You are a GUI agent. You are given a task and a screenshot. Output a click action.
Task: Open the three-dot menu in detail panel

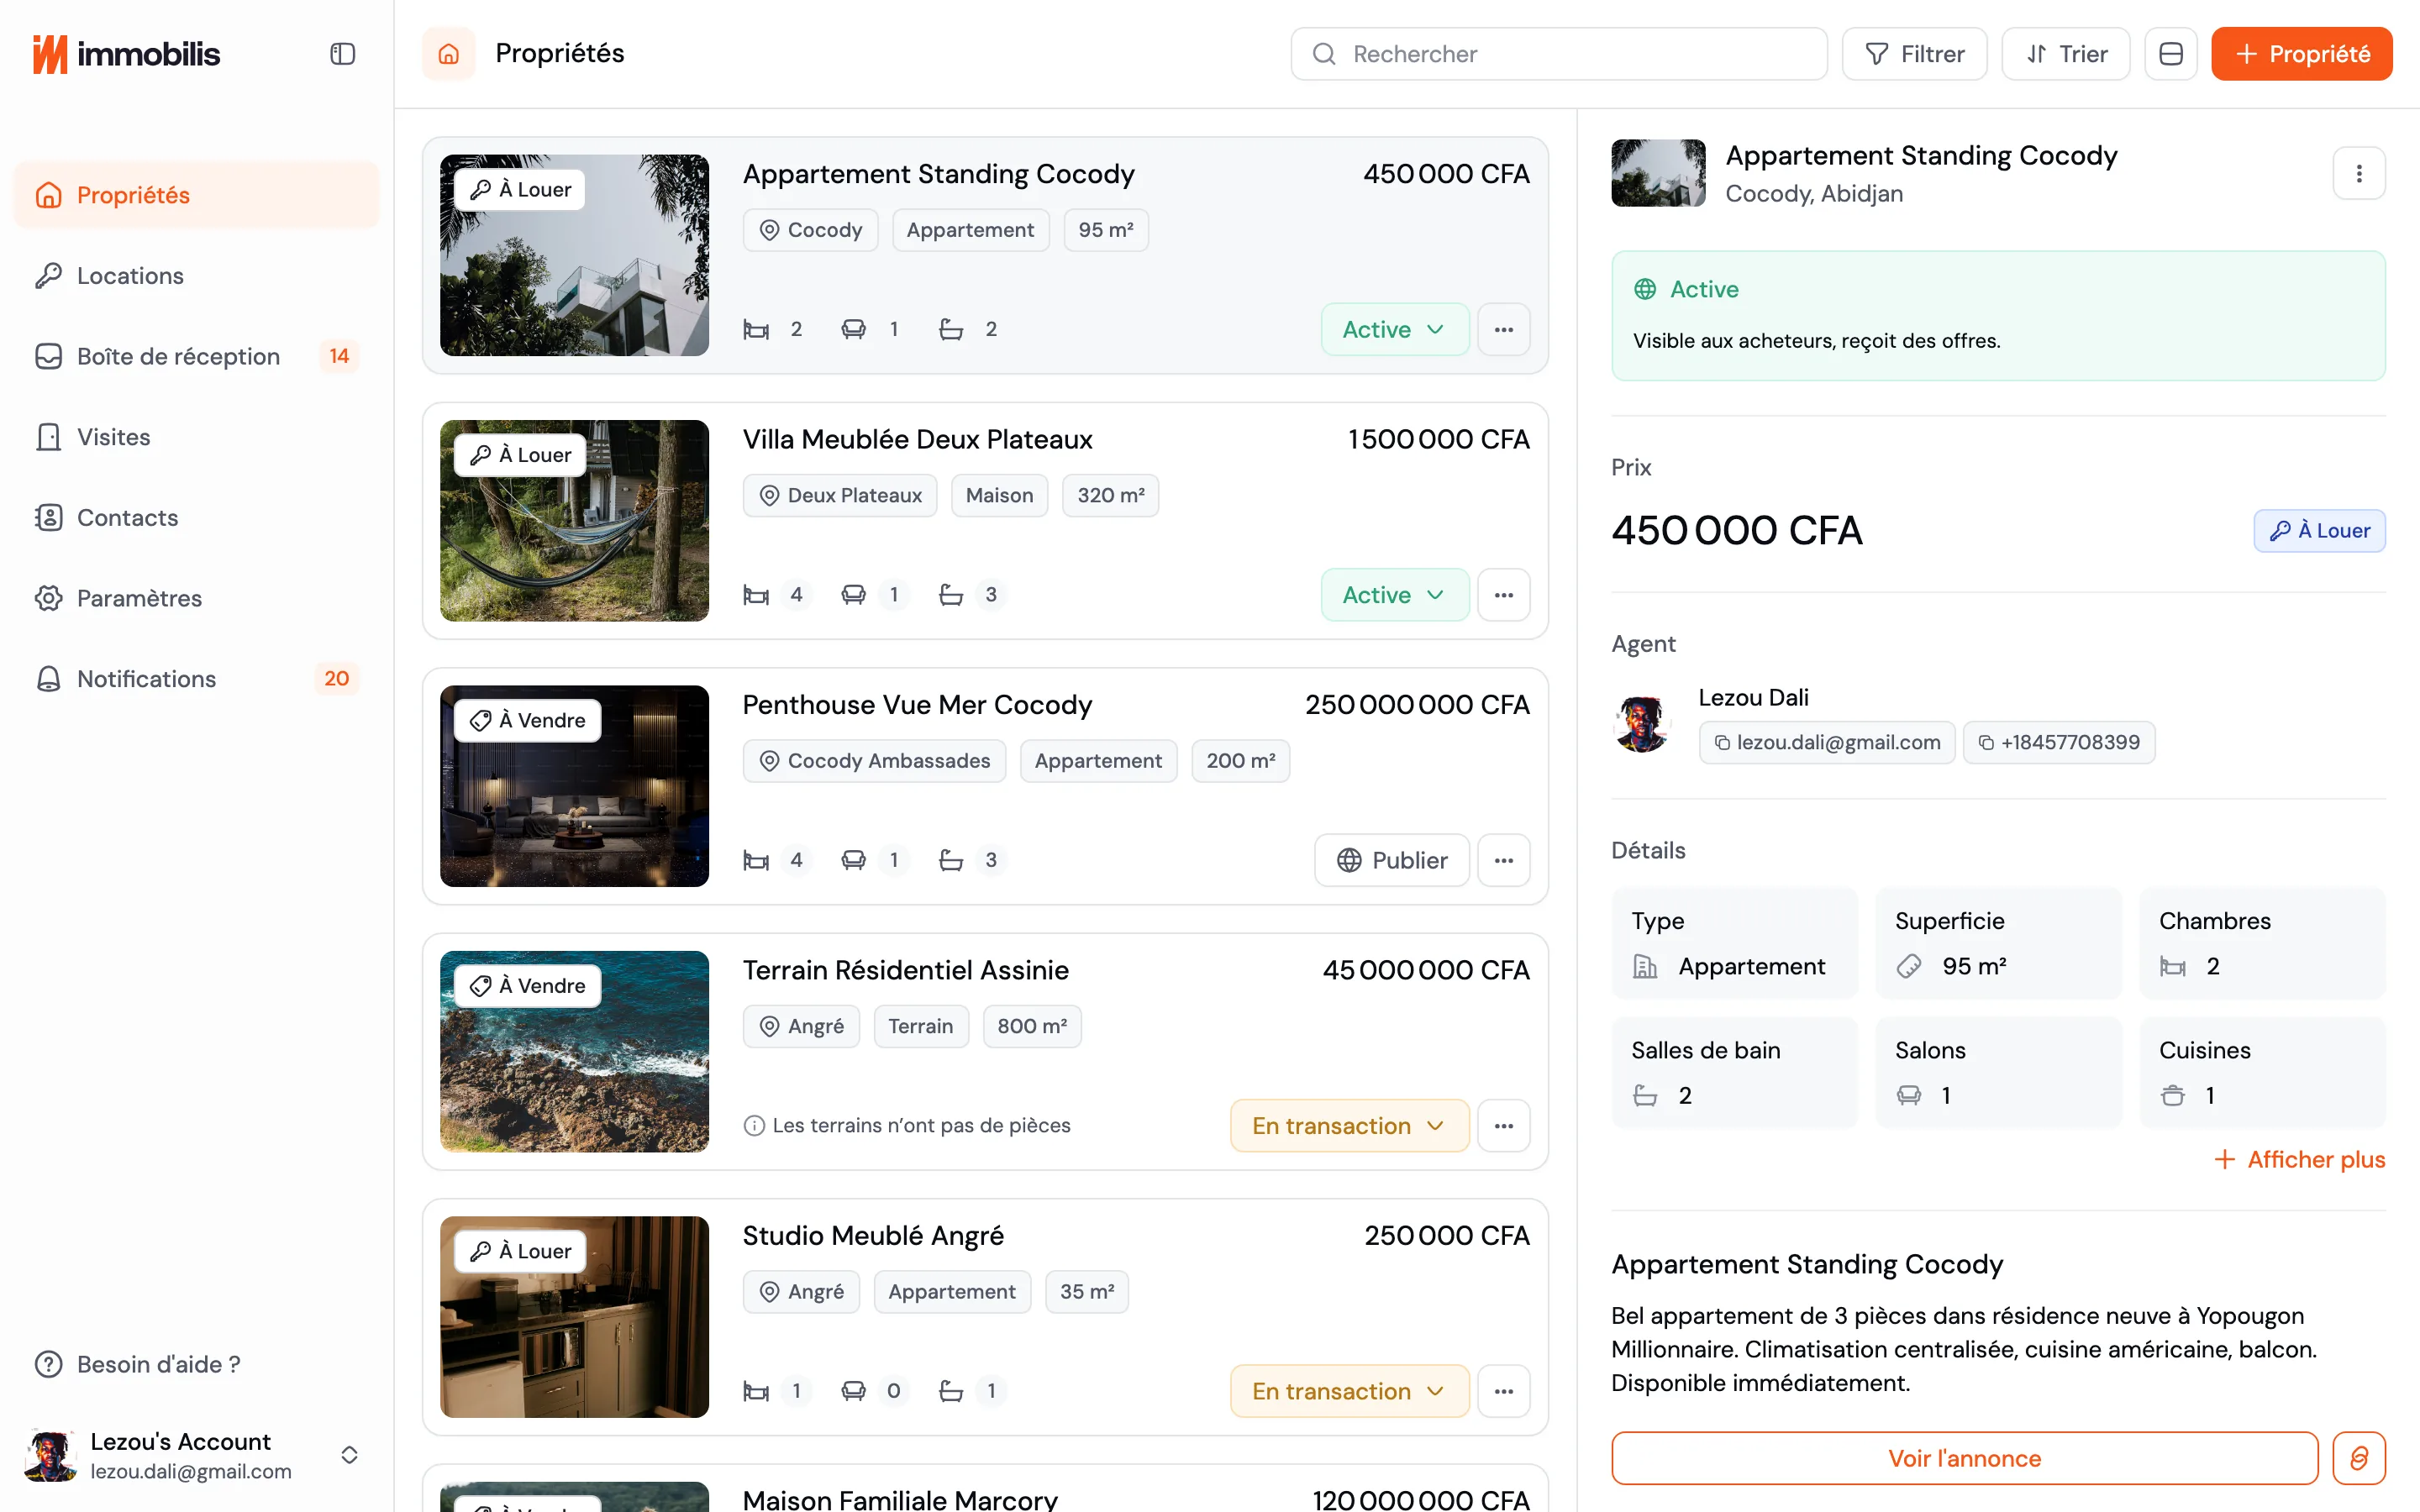2358,174
